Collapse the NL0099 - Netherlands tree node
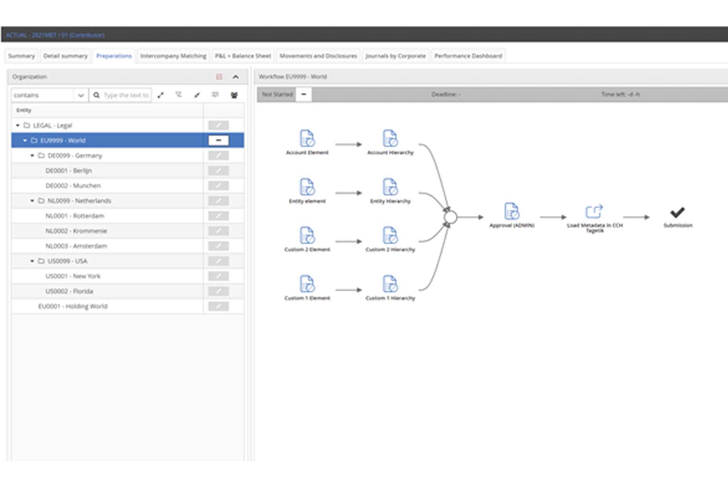Image resolution: width=728 pixels, height=485 pixels. pyautogui.click(x=32, y=201)
